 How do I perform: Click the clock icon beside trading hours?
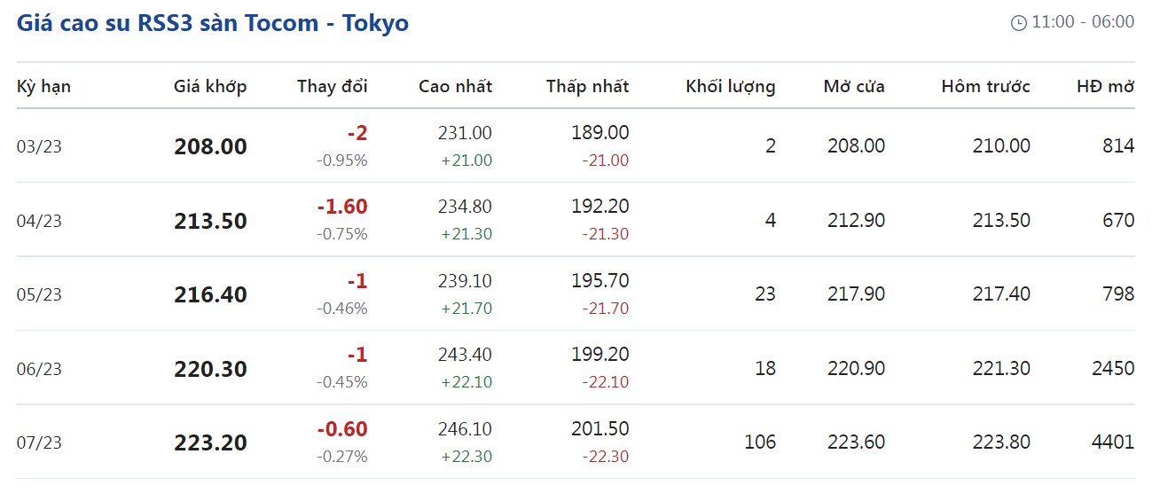point(1018,23)
